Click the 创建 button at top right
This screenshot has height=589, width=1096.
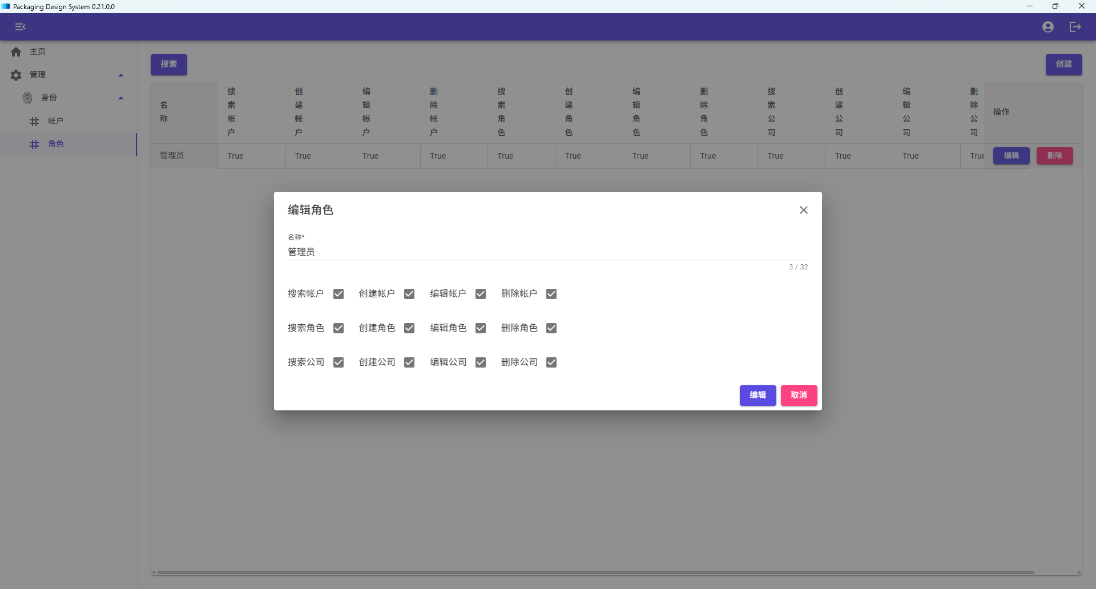(1064, 64)
